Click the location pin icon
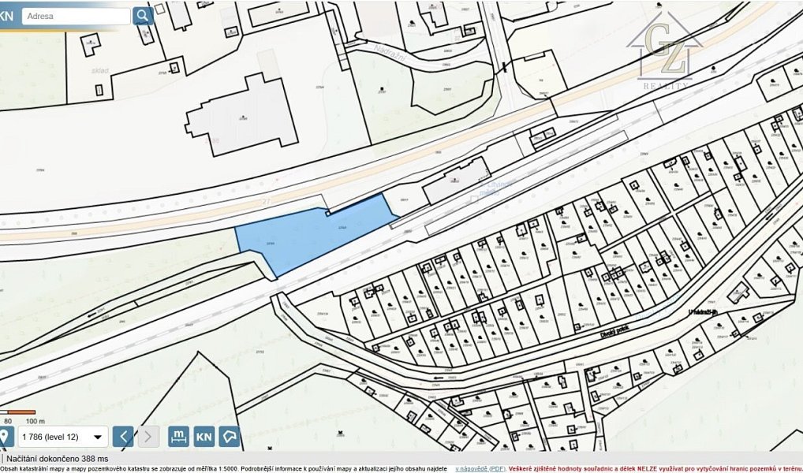 pyautogui.click(x=6, y=437)
